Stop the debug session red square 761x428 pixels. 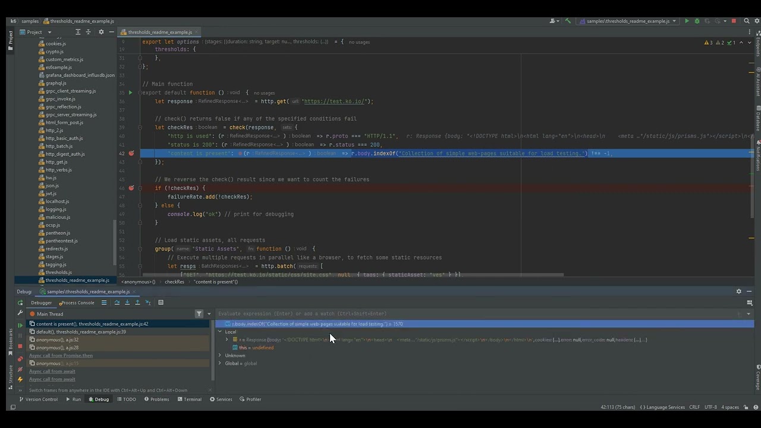[x=20, y=346]
